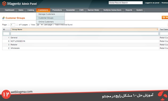Open the NOT LOGGED IN group row
Image resolution: width=168 pixels, height=101 pixels.
click(85, 41)
